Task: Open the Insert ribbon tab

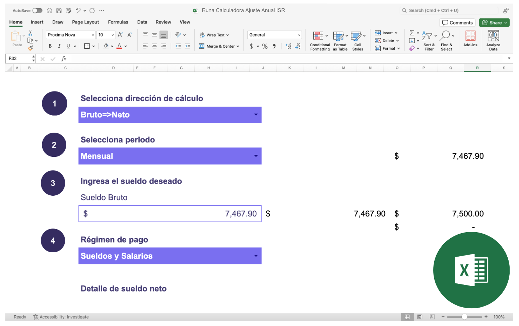Action: tap(37, 22)
